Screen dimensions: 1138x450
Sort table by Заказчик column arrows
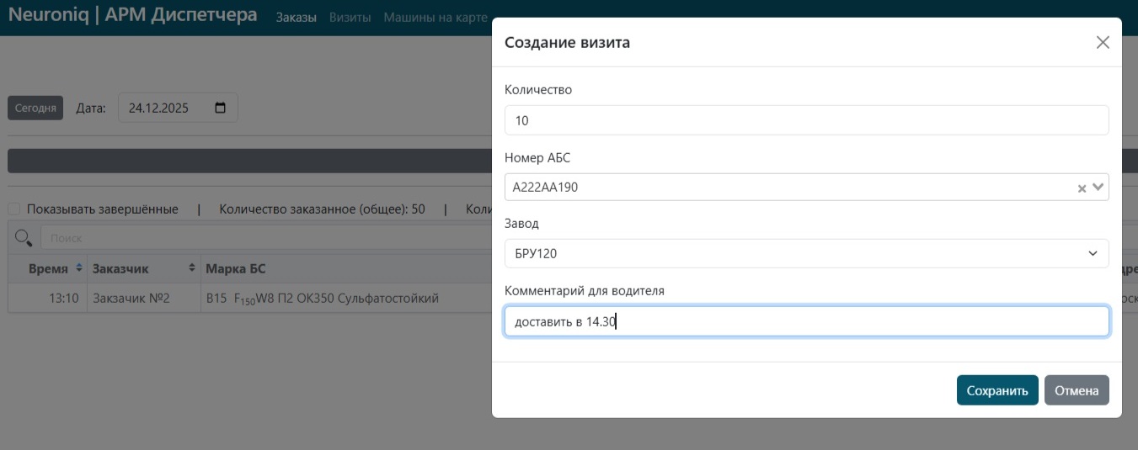pyautogui.click(x=193, y=268)
